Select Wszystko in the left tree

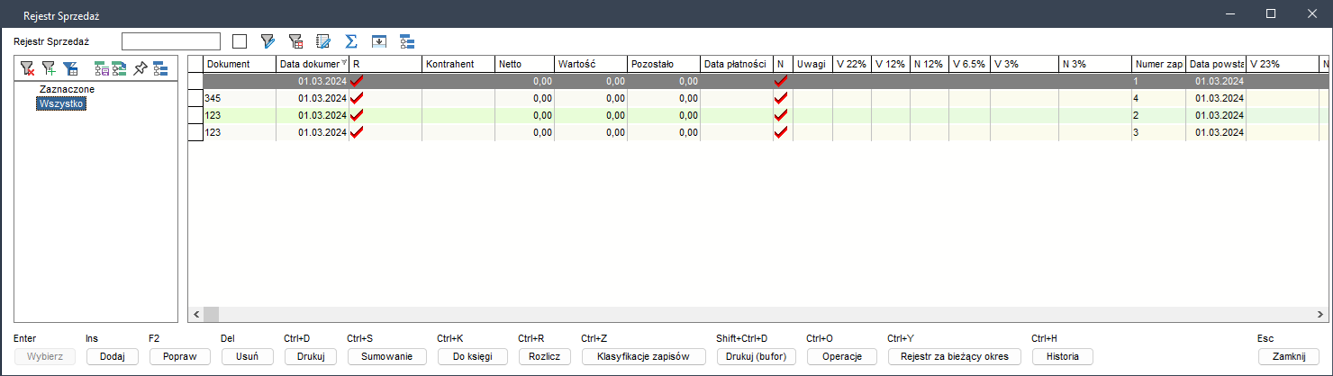point(62,103)
